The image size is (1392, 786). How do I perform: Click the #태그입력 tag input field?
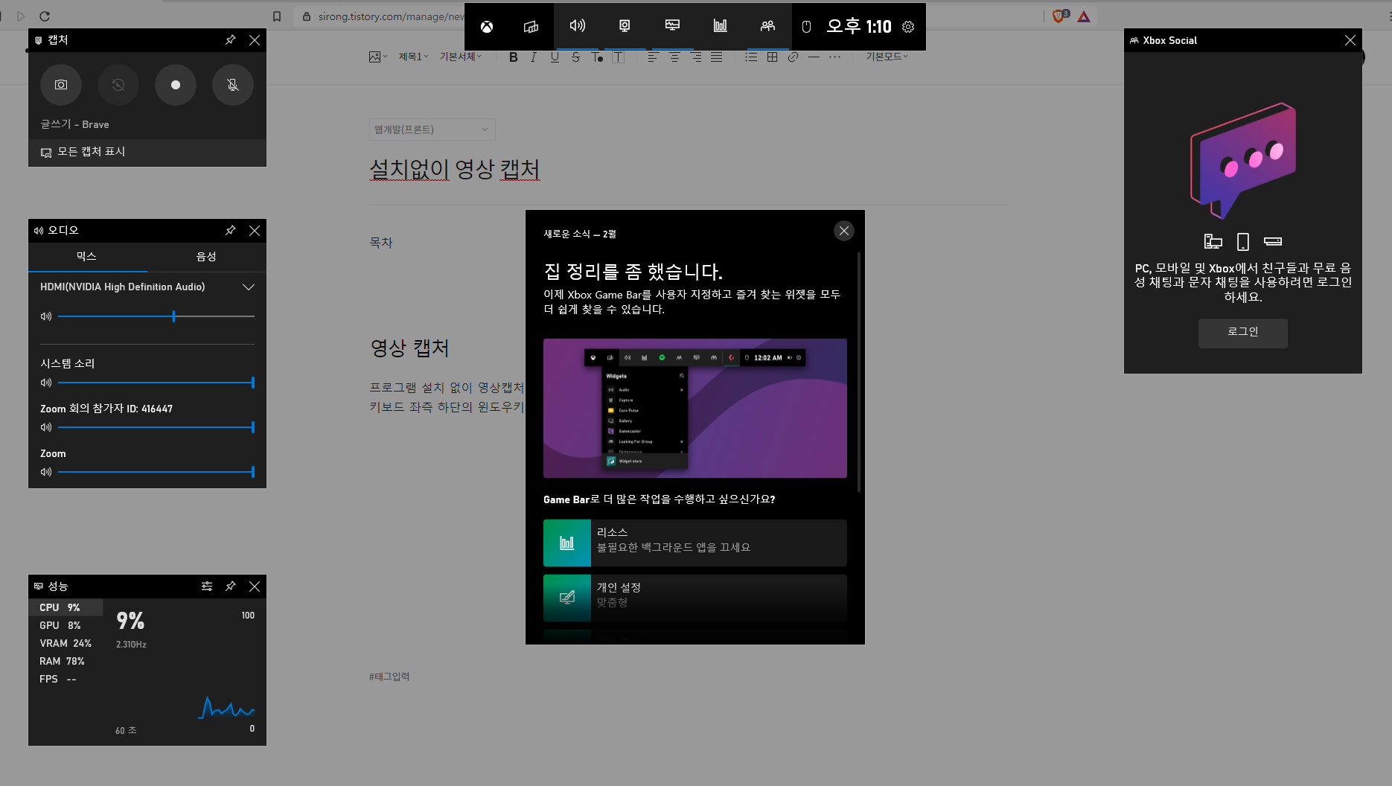(x=389, y=677)
